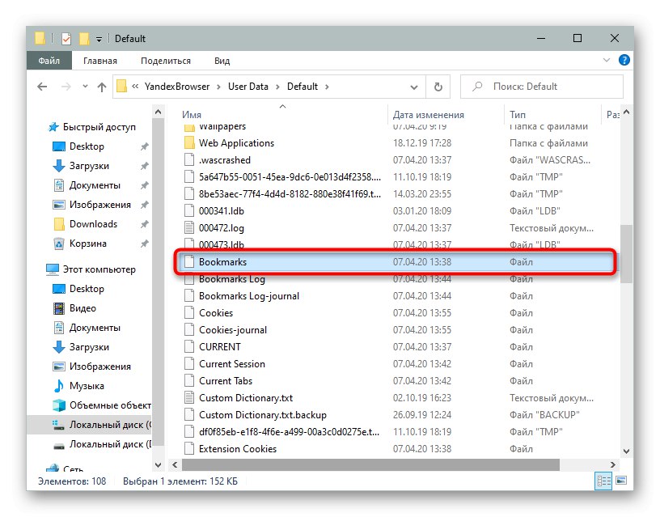Open the Bookmarks file in the list
Screen dimensions: 660x517
pos(225,263)
